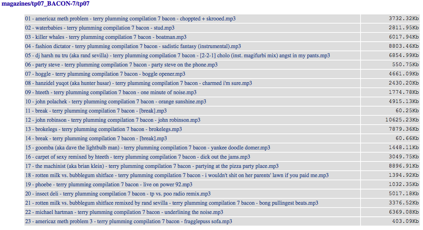This screenshot has width=423, height=230.
Task: Open track 12 john robinson.mp3
Action: pyautogui.click(x=113, y=120)
